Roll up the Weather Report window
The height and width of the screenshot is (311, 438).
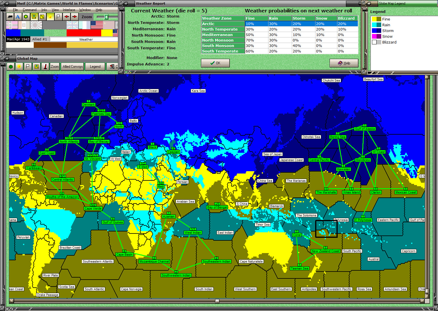[x=126, y=3]
